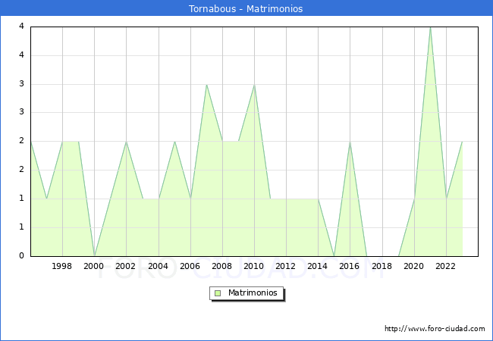Click the 2010 x-axis label
The height and width of the screenshot is (341, 493).
254,266
